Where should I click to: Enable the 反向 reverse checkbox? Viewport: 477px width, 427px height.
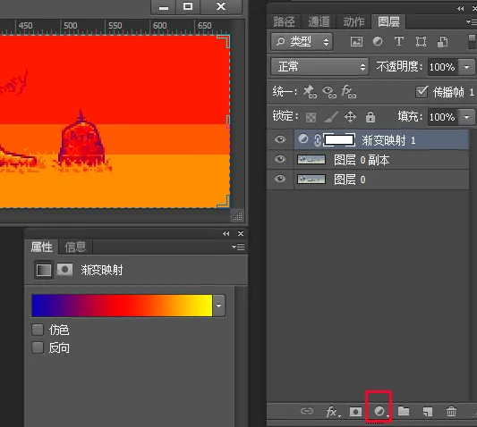(x=38, y=347)
